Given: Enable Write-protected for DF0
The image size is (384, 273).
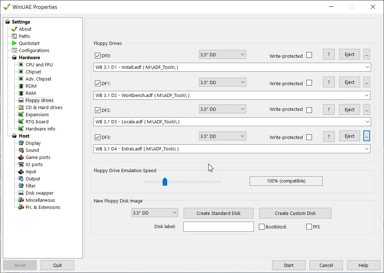Looking at the screenshot, I should [309, 55].
